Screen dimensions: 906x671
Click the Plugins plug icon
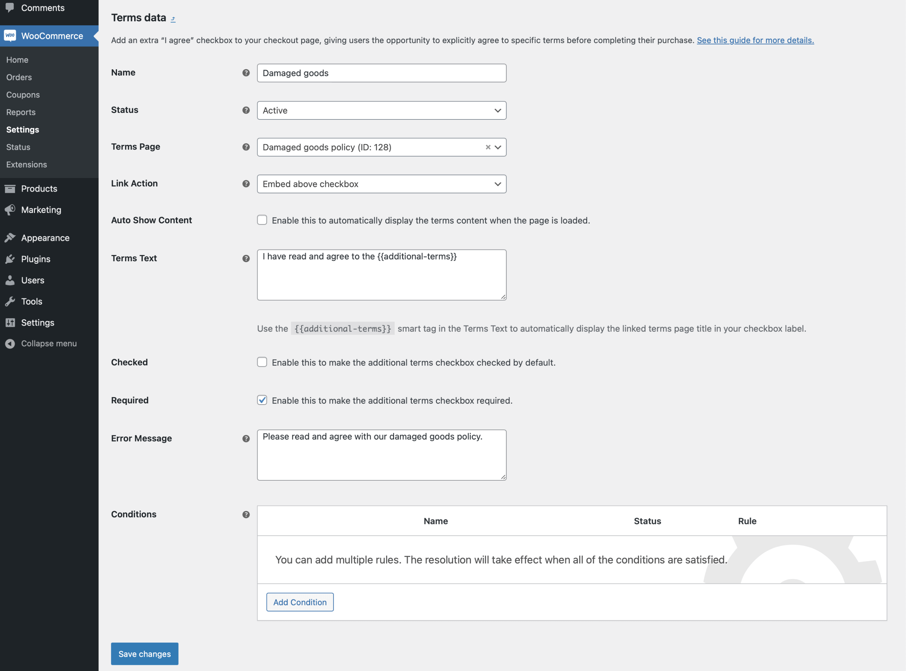(10, 259)
